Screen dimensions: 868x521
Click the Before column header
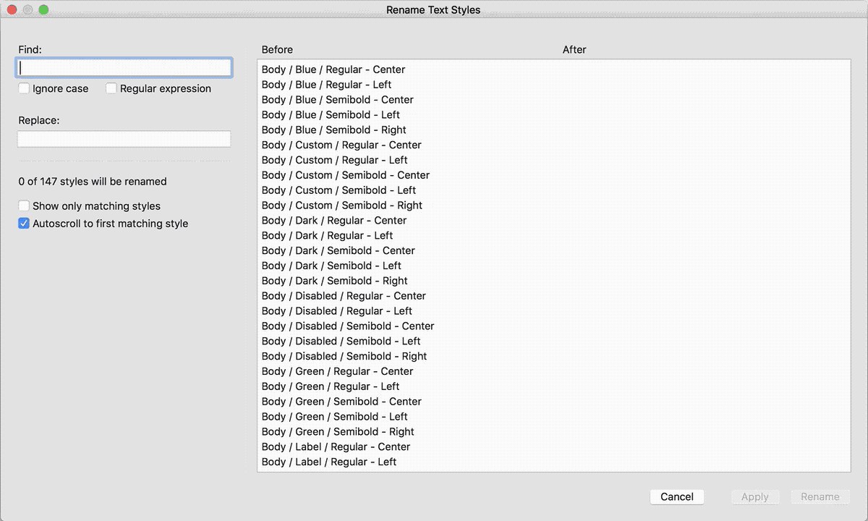coord(277,49)
